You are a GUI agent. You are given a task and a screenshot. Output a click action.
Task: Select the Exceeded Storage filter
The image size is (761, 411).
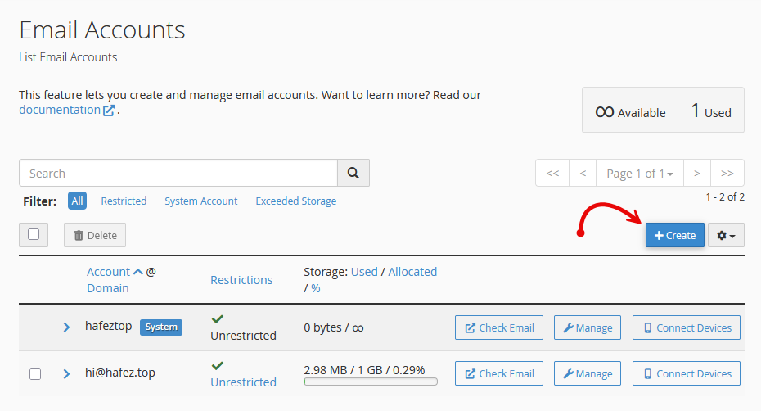(x=296, y=201)
